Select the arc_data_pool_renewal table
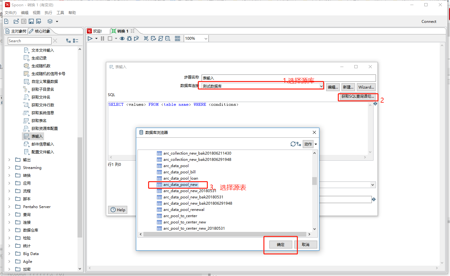The height and width of the screenshot is (276, 450). 184,210
